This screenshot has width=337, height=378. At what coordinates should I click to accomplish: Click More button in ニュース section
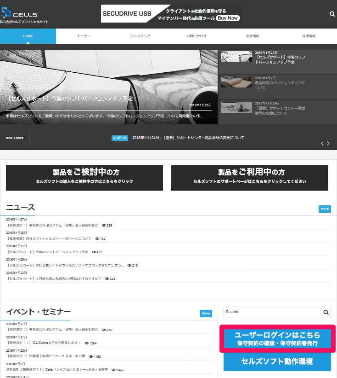pyautogui.click(x=325, y=209)
